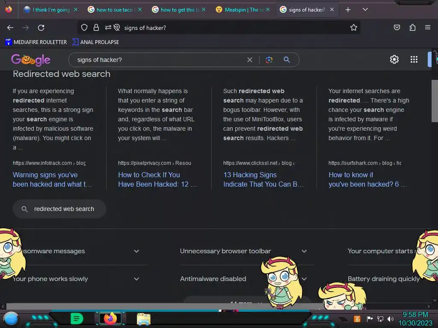Open the Start orb on the taskbar
The height and width of the screenshot is (328, 438).
(x=11, y=319)
